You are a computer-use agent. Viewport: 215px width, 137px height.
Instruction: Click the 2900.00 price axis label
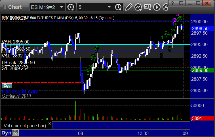199,22
